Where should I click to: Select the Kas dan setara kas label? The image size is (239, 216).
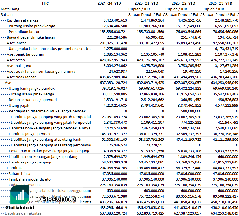tap(22, 20)
